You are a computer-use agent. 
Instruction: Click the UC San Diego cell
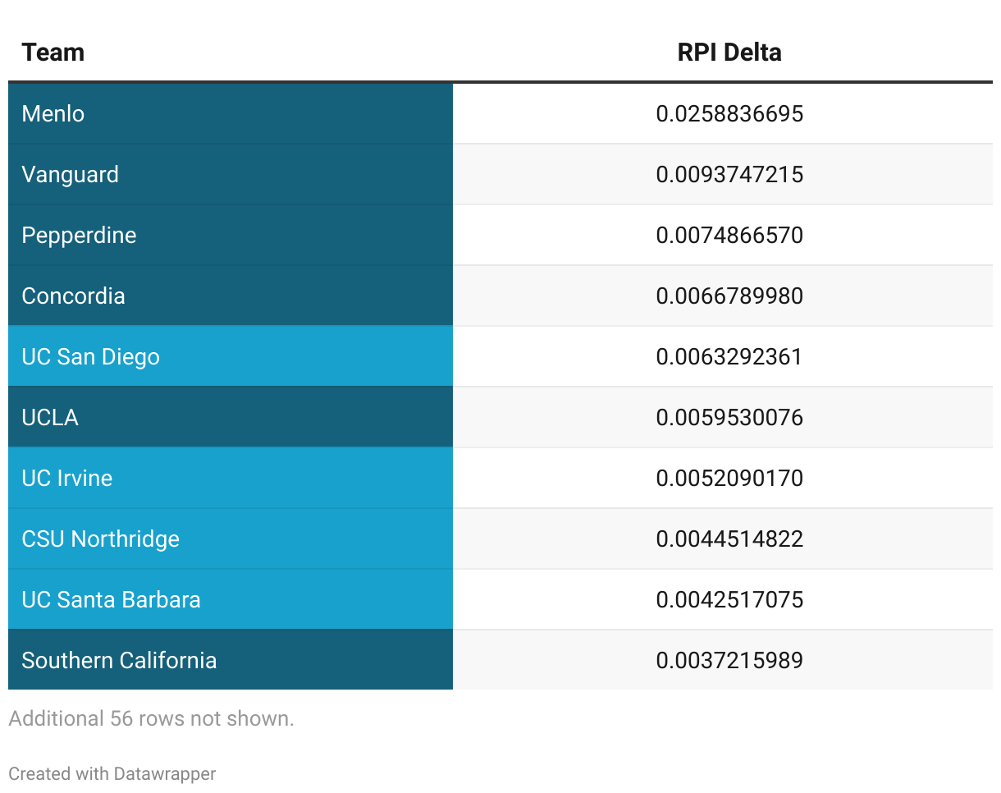click(x=231, y=356)
